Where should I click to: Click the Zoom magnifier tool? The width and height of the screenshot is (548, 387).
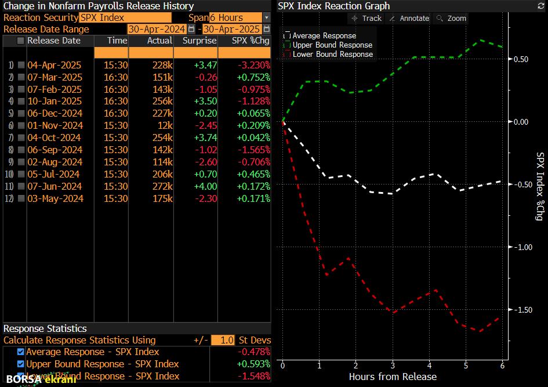tap(452, 19)
